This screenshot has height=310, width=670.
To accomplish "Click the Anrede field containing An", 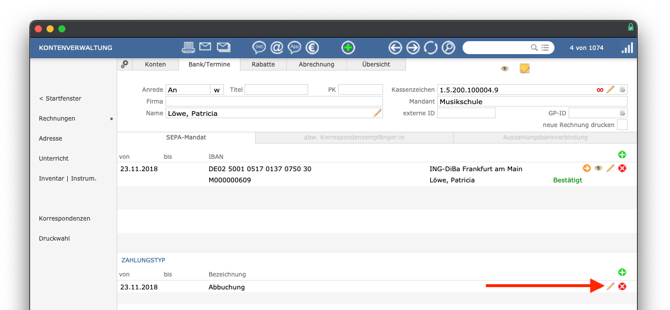I will [x=187, y=89].
